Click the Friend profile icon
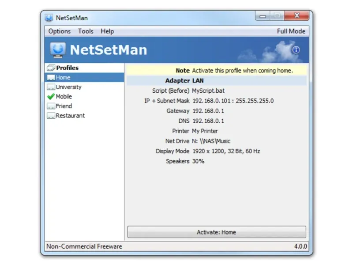The width and height of the screenshot is (353, 265). pyautogui.click(x=51, y=106)
